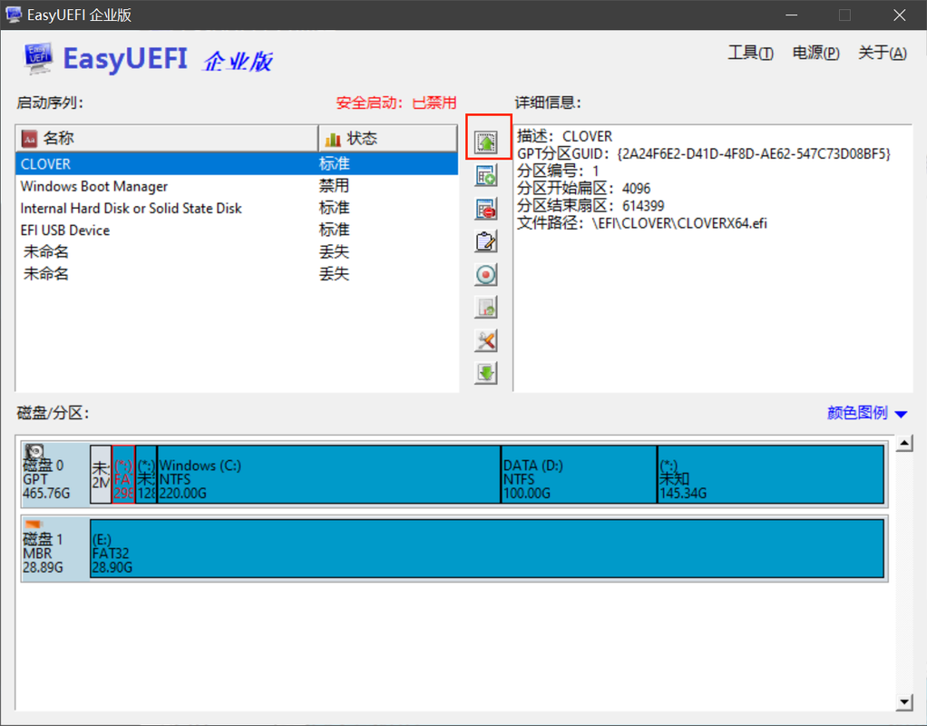Move boot entry up with green up-arrow icon
Screen dimensions: 927x726
tap(486, 142)
